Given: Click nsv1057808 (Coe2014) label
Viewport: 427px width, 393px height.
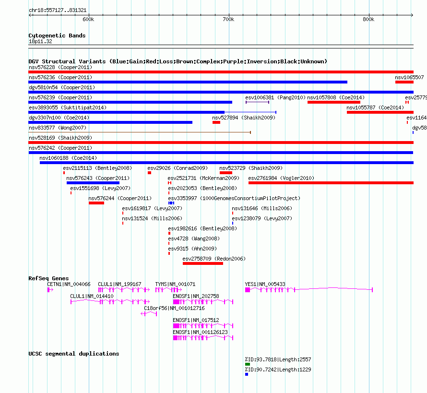Looking at the screenshot, I should pos(336,97).
